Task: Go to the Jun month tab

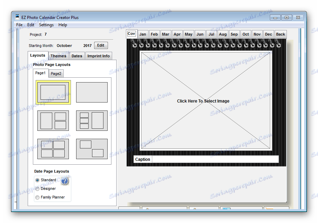Action: click(200, 35)
